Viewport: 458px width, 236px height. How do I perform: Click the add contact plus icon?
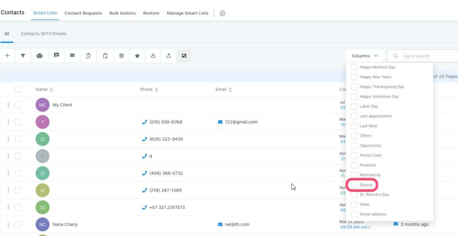(7, 56)
